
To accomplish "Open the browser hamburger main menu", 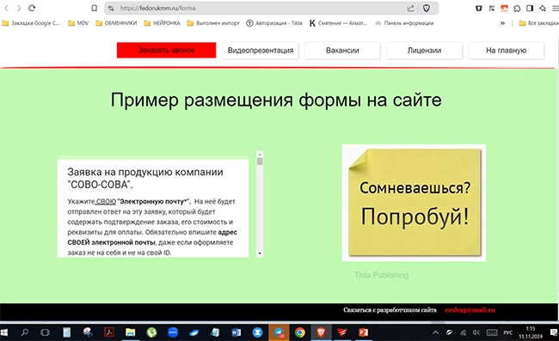I will (x=555, y=9).
